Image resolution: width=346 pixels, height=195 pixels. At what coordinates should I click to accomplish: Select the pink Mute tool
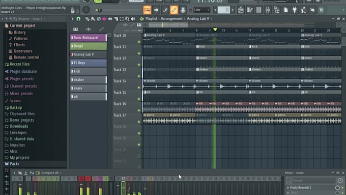pos(104,19)
